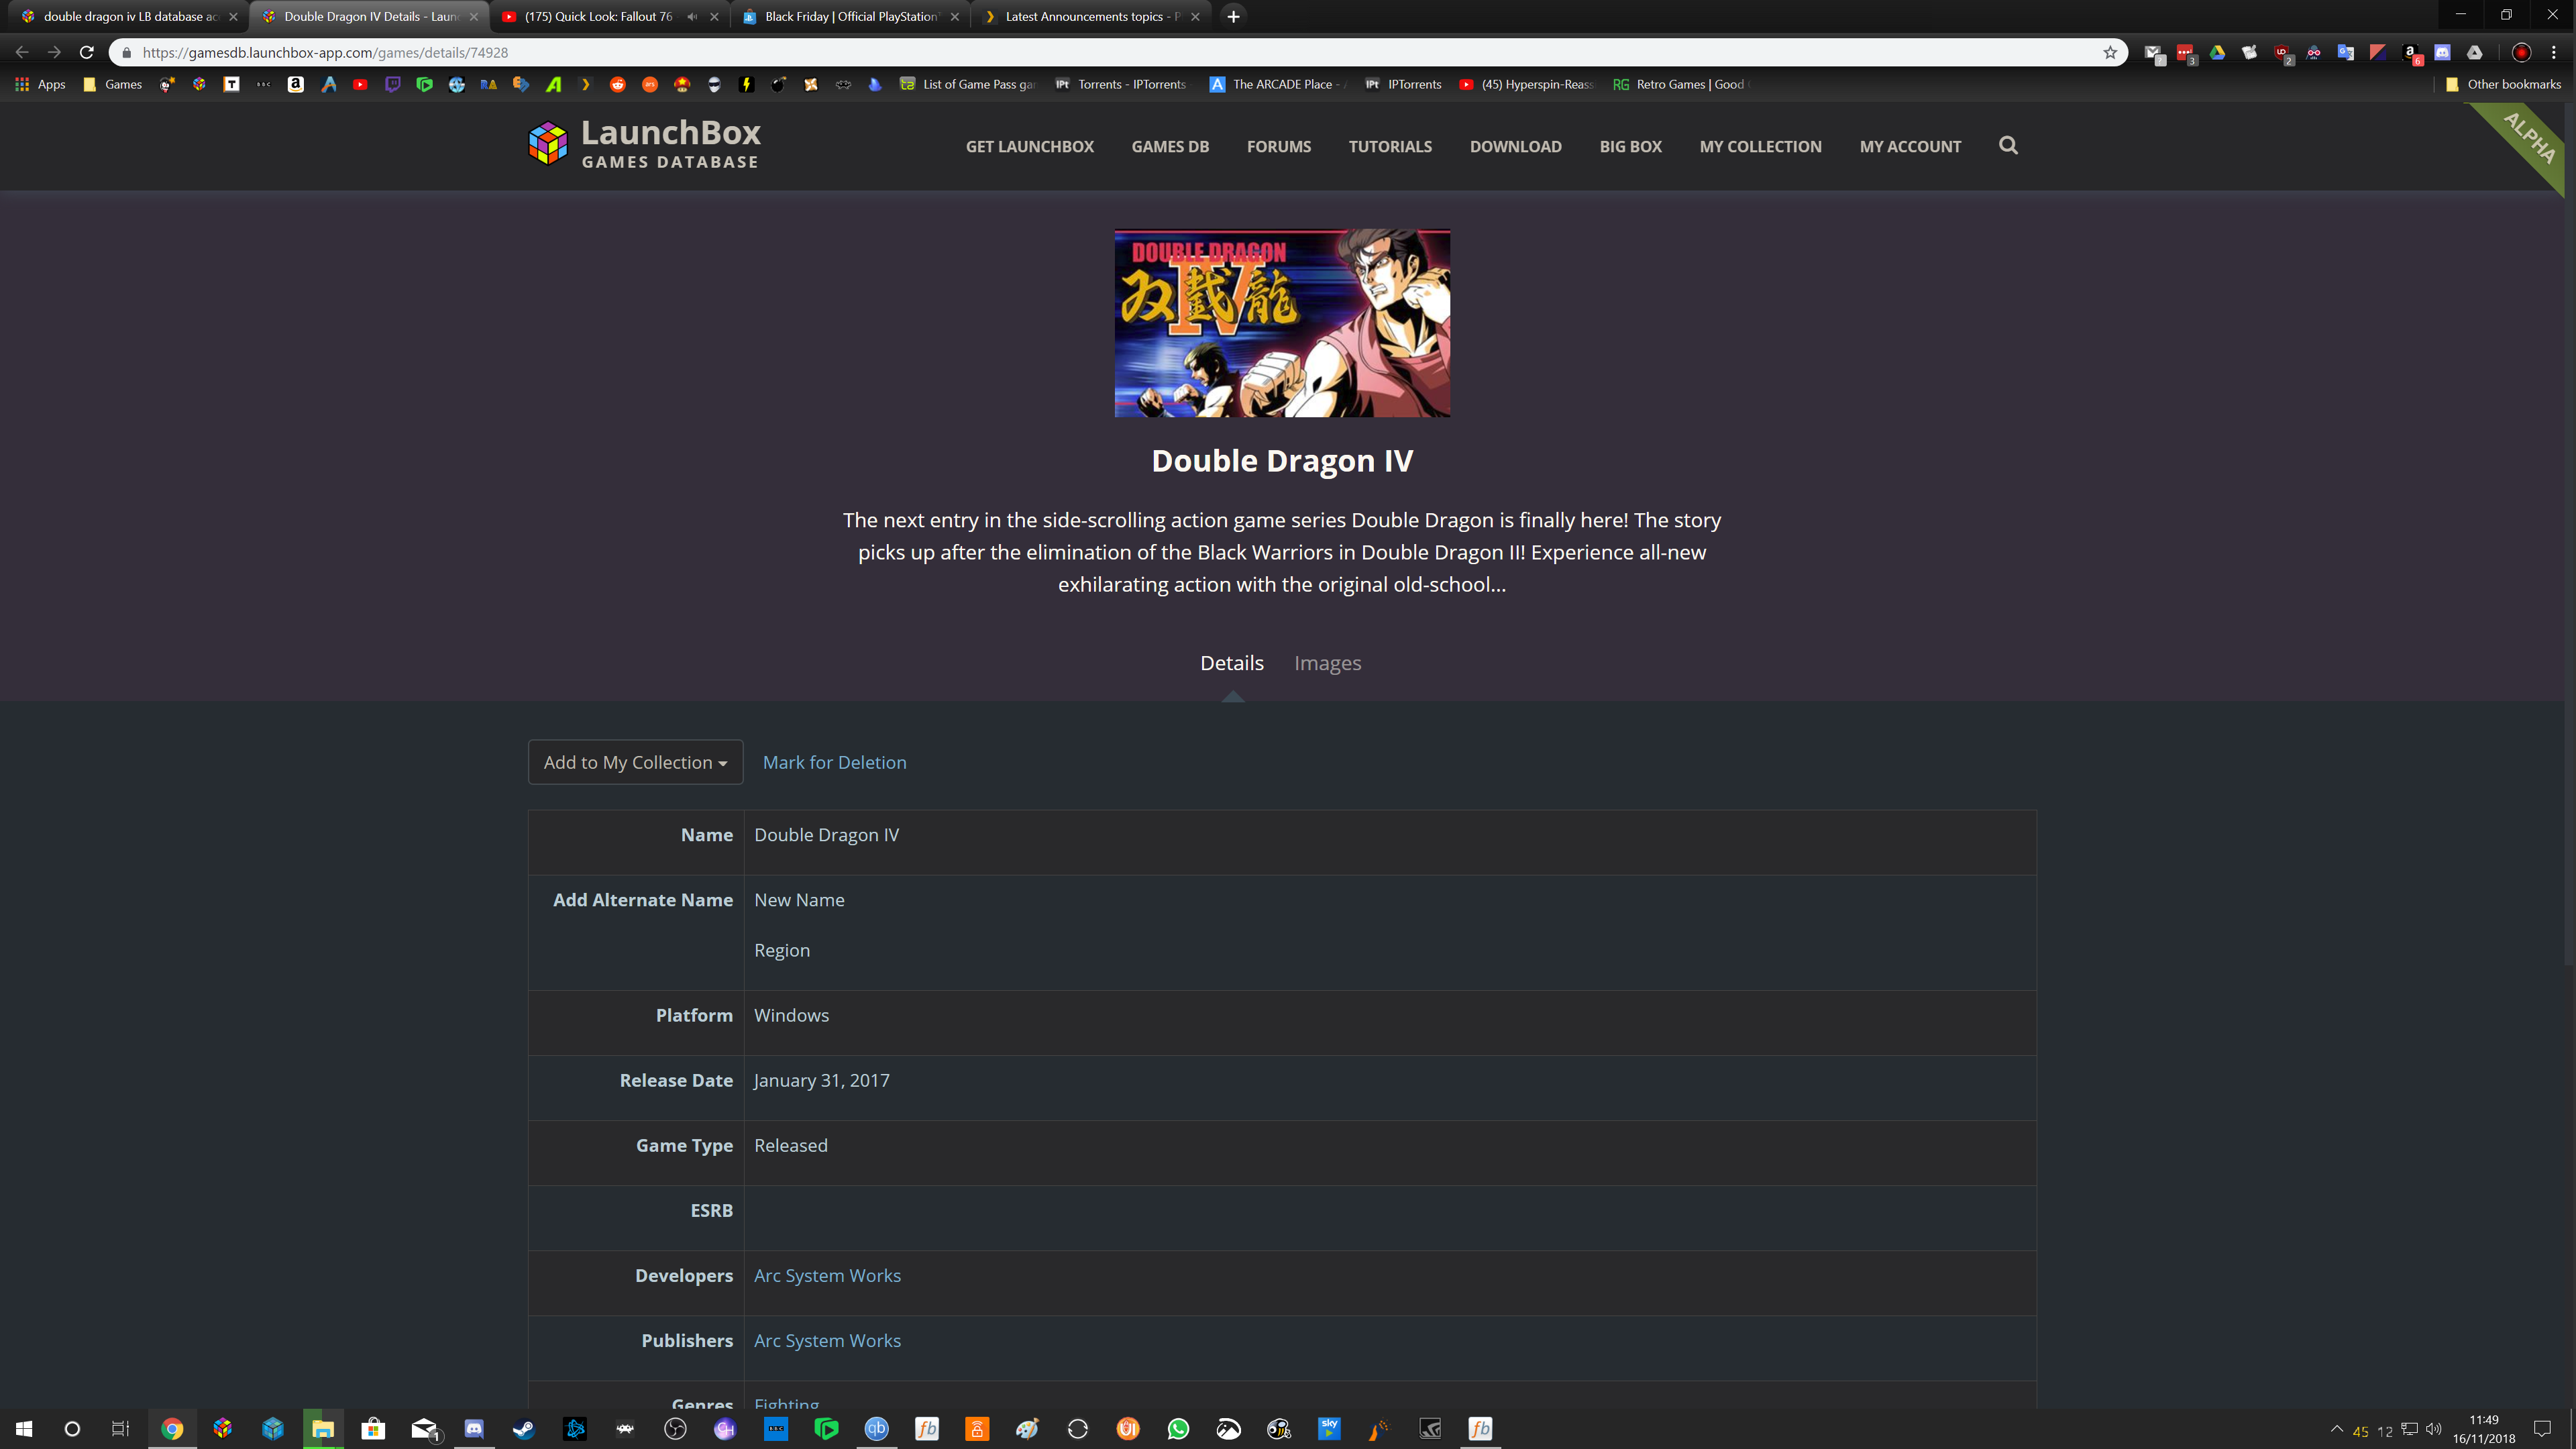The width and height of the screenshot is (2576, 1449).
Task: Open the Other bookmarks folder
Action: point(2503,85)
